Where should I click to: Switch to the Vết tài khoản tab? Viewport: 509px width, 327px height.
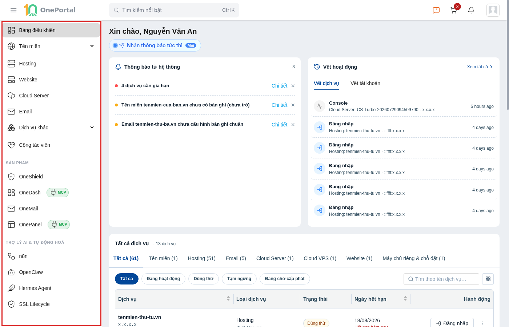[x=365, y=83]
